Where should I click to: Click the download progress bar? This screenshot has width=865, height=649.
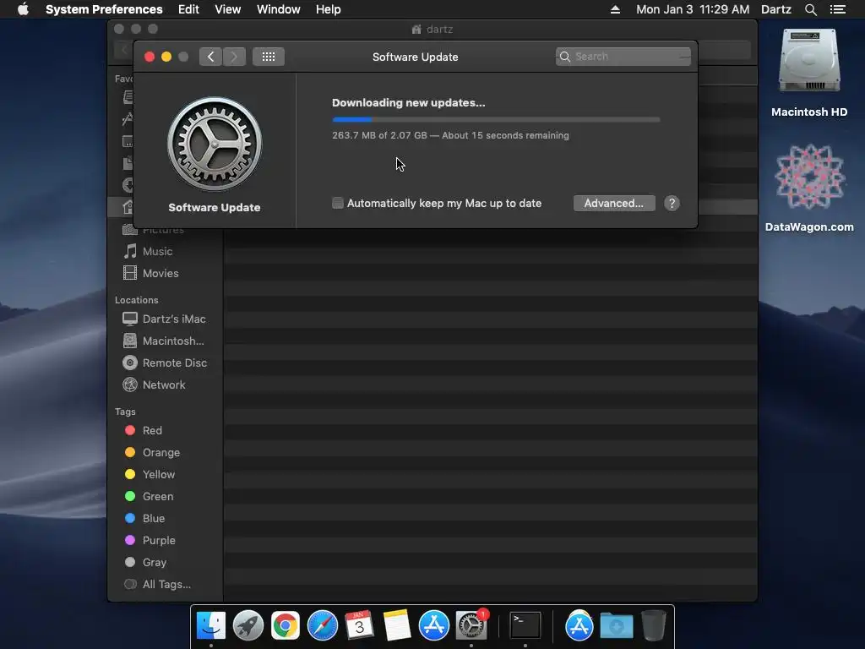[496, 119]
